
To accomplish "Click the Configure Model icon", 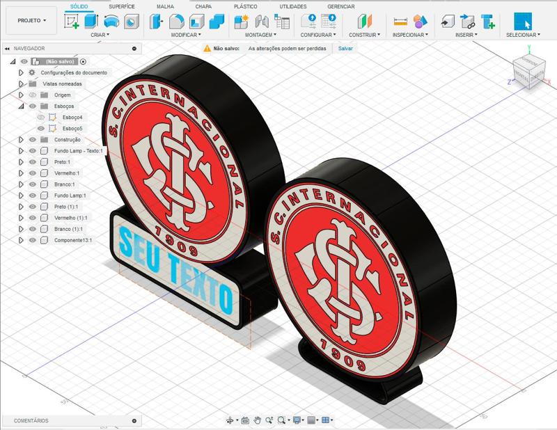I will tap(308, 22).
